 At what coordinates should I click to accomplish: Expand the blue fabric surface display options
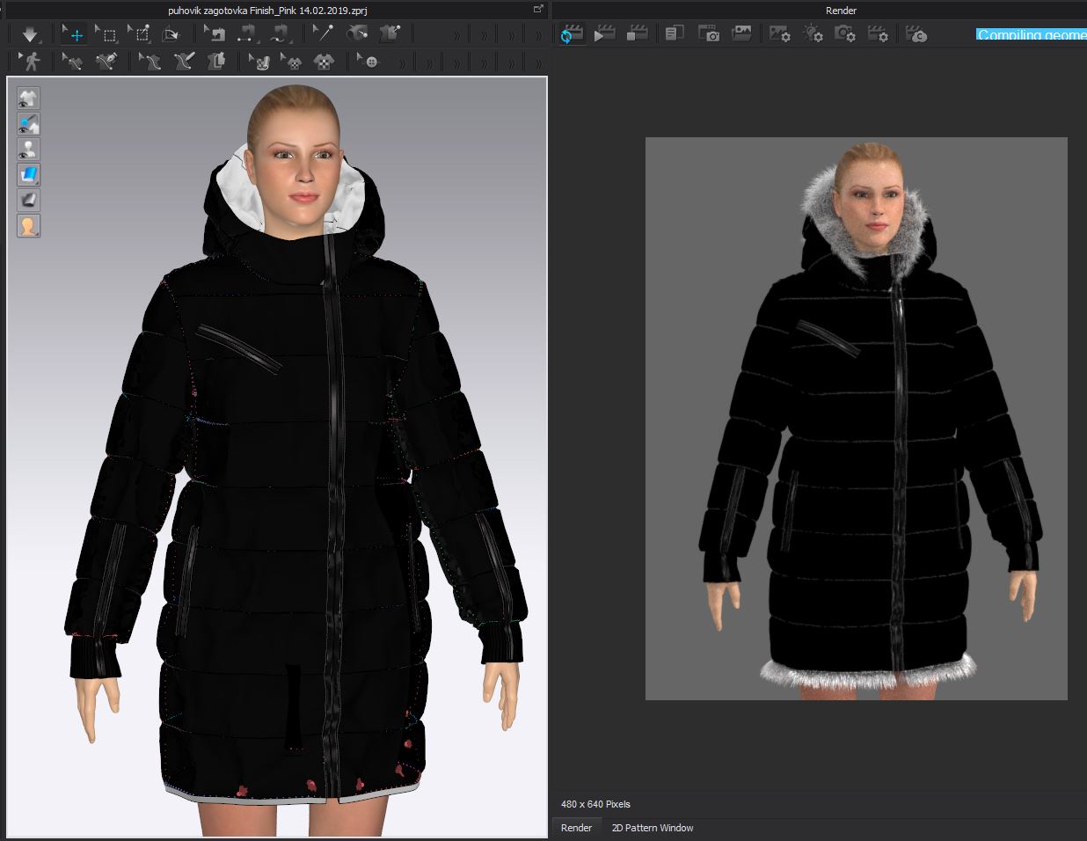point(28,174)
